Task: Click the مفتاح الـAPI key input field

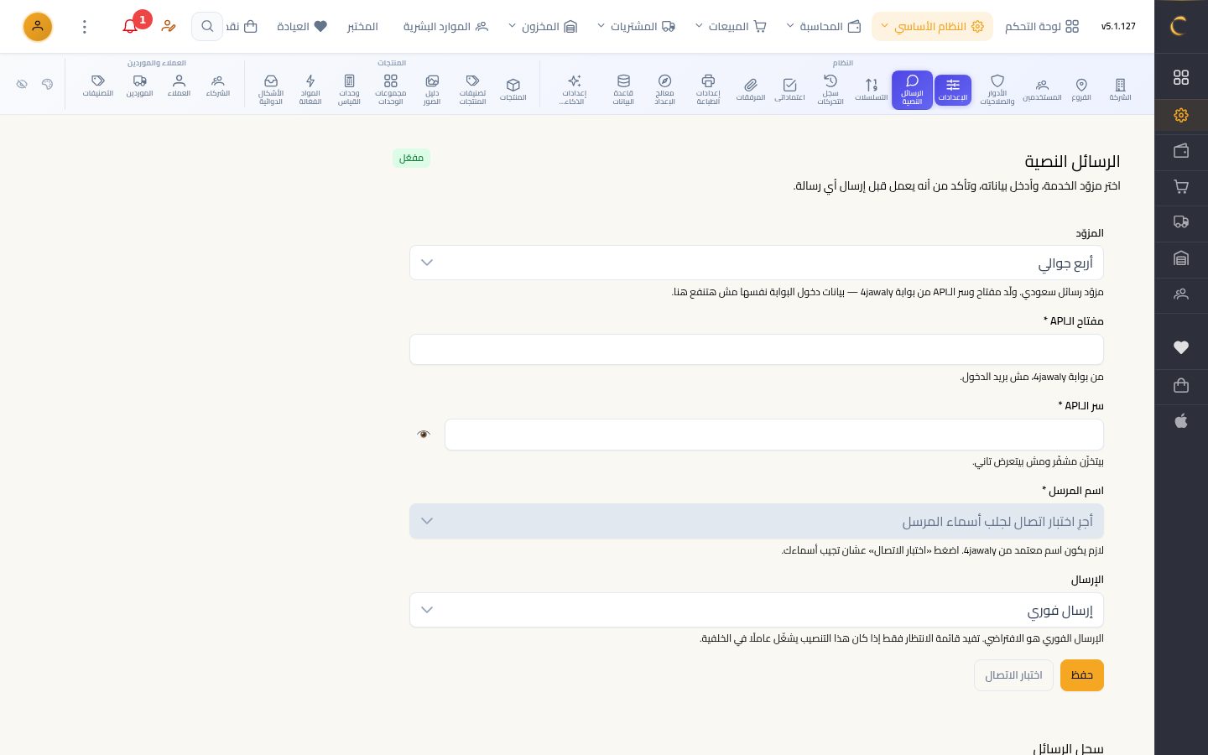Action: click(757, 349)
